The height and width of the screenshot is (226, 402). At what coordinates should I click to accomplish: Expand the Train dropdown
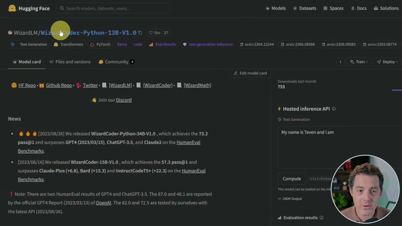[x=359, y=62]
